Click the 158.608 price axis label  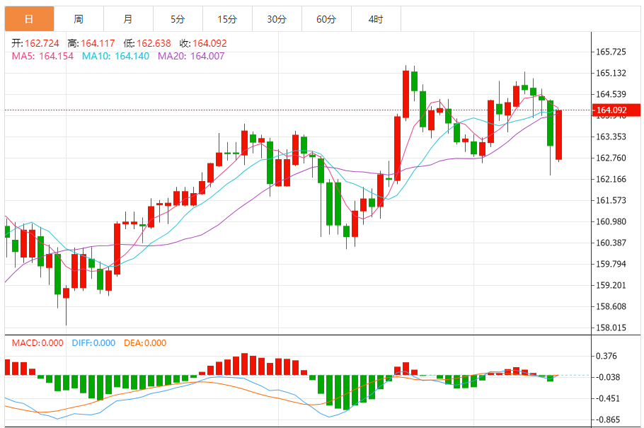611,306
